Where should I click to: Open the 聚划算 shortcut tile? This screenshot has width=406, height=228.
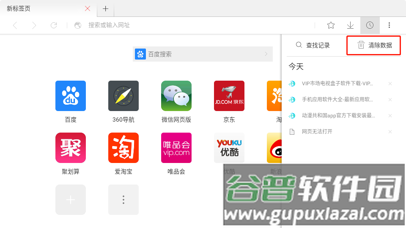(71, 148)
